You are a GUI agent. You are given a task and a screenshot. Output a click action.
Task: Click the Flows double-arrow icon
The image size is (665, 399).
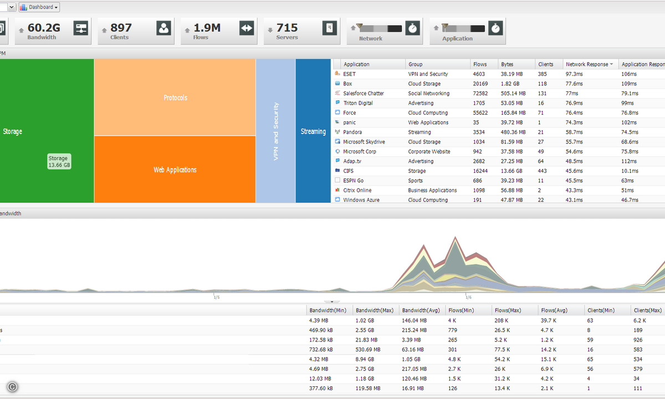[x=247, y=28]
